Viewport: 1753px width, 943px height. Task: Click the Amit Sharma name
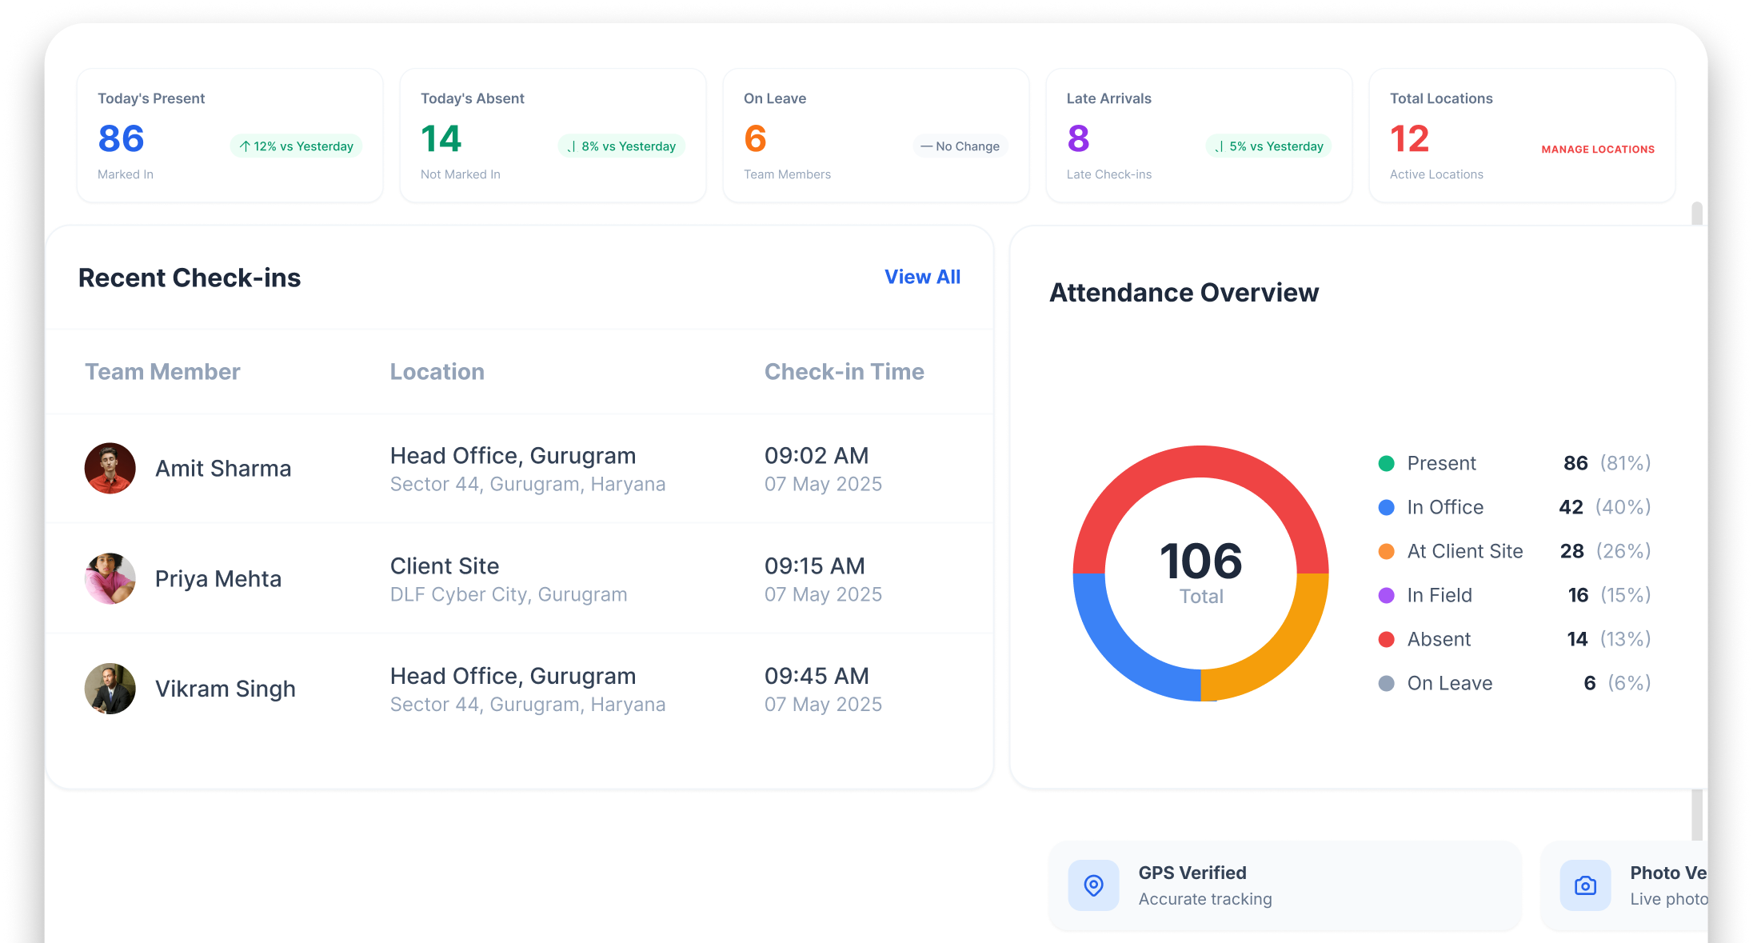pyautogui.click(x=223, y=469)
